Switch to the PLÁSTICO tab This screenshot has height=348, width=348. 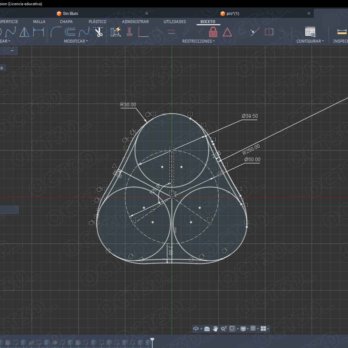point(97,21)
